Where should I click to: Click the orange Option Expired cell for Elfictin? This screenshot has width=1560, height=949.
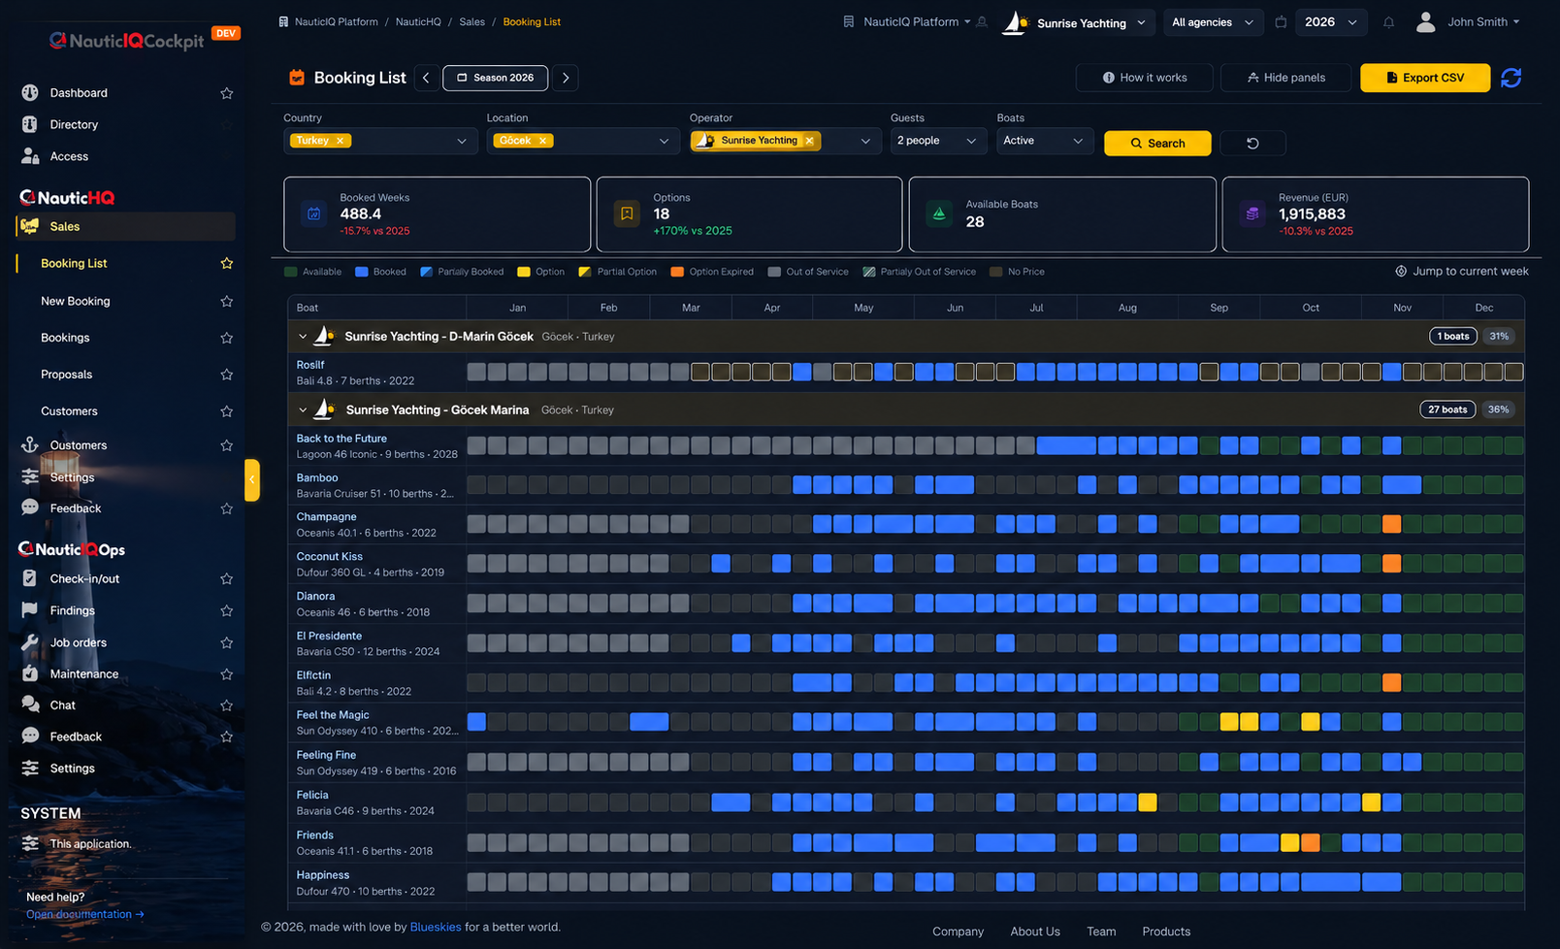[1391, 682]
